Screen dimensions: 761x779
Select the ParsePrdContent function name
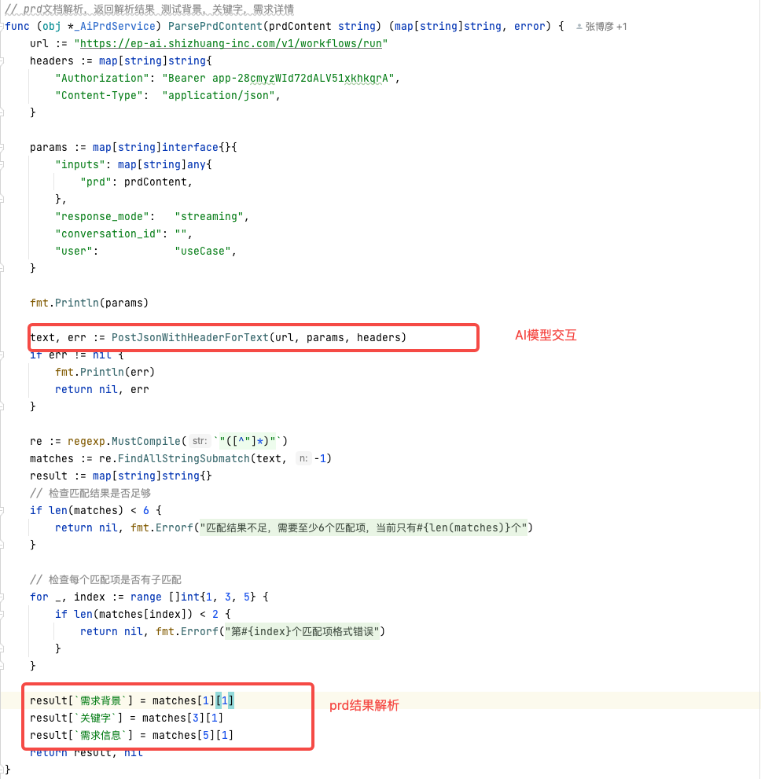(x=215, y=26)
